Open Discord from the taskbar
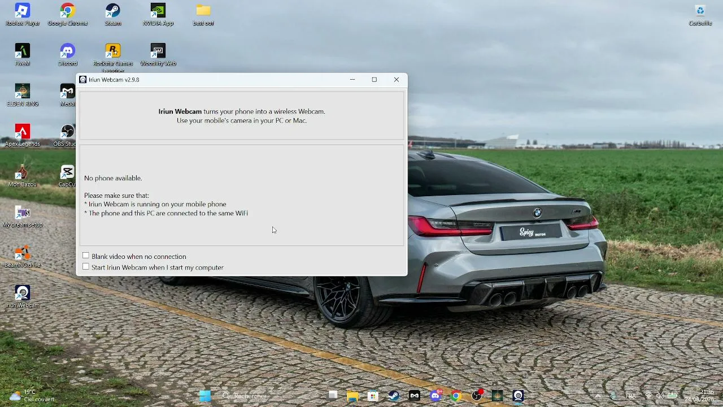The height and width of the screenshot is (407, 723). (435, 396)
